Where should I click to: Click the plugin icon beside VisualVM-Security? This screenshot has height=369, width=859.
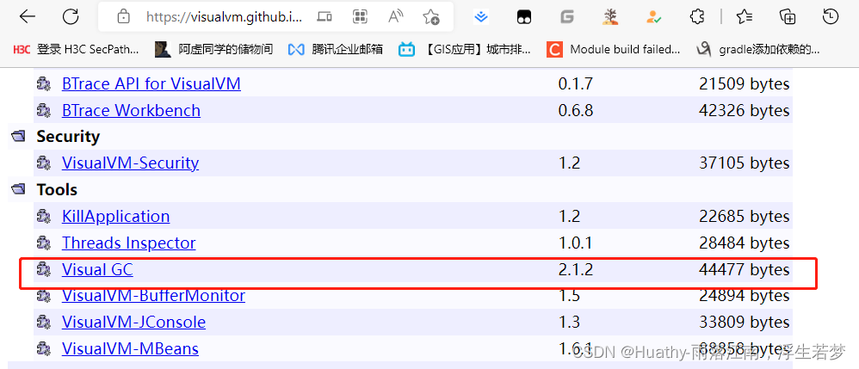pyautogui.click(x=44, y=163)
